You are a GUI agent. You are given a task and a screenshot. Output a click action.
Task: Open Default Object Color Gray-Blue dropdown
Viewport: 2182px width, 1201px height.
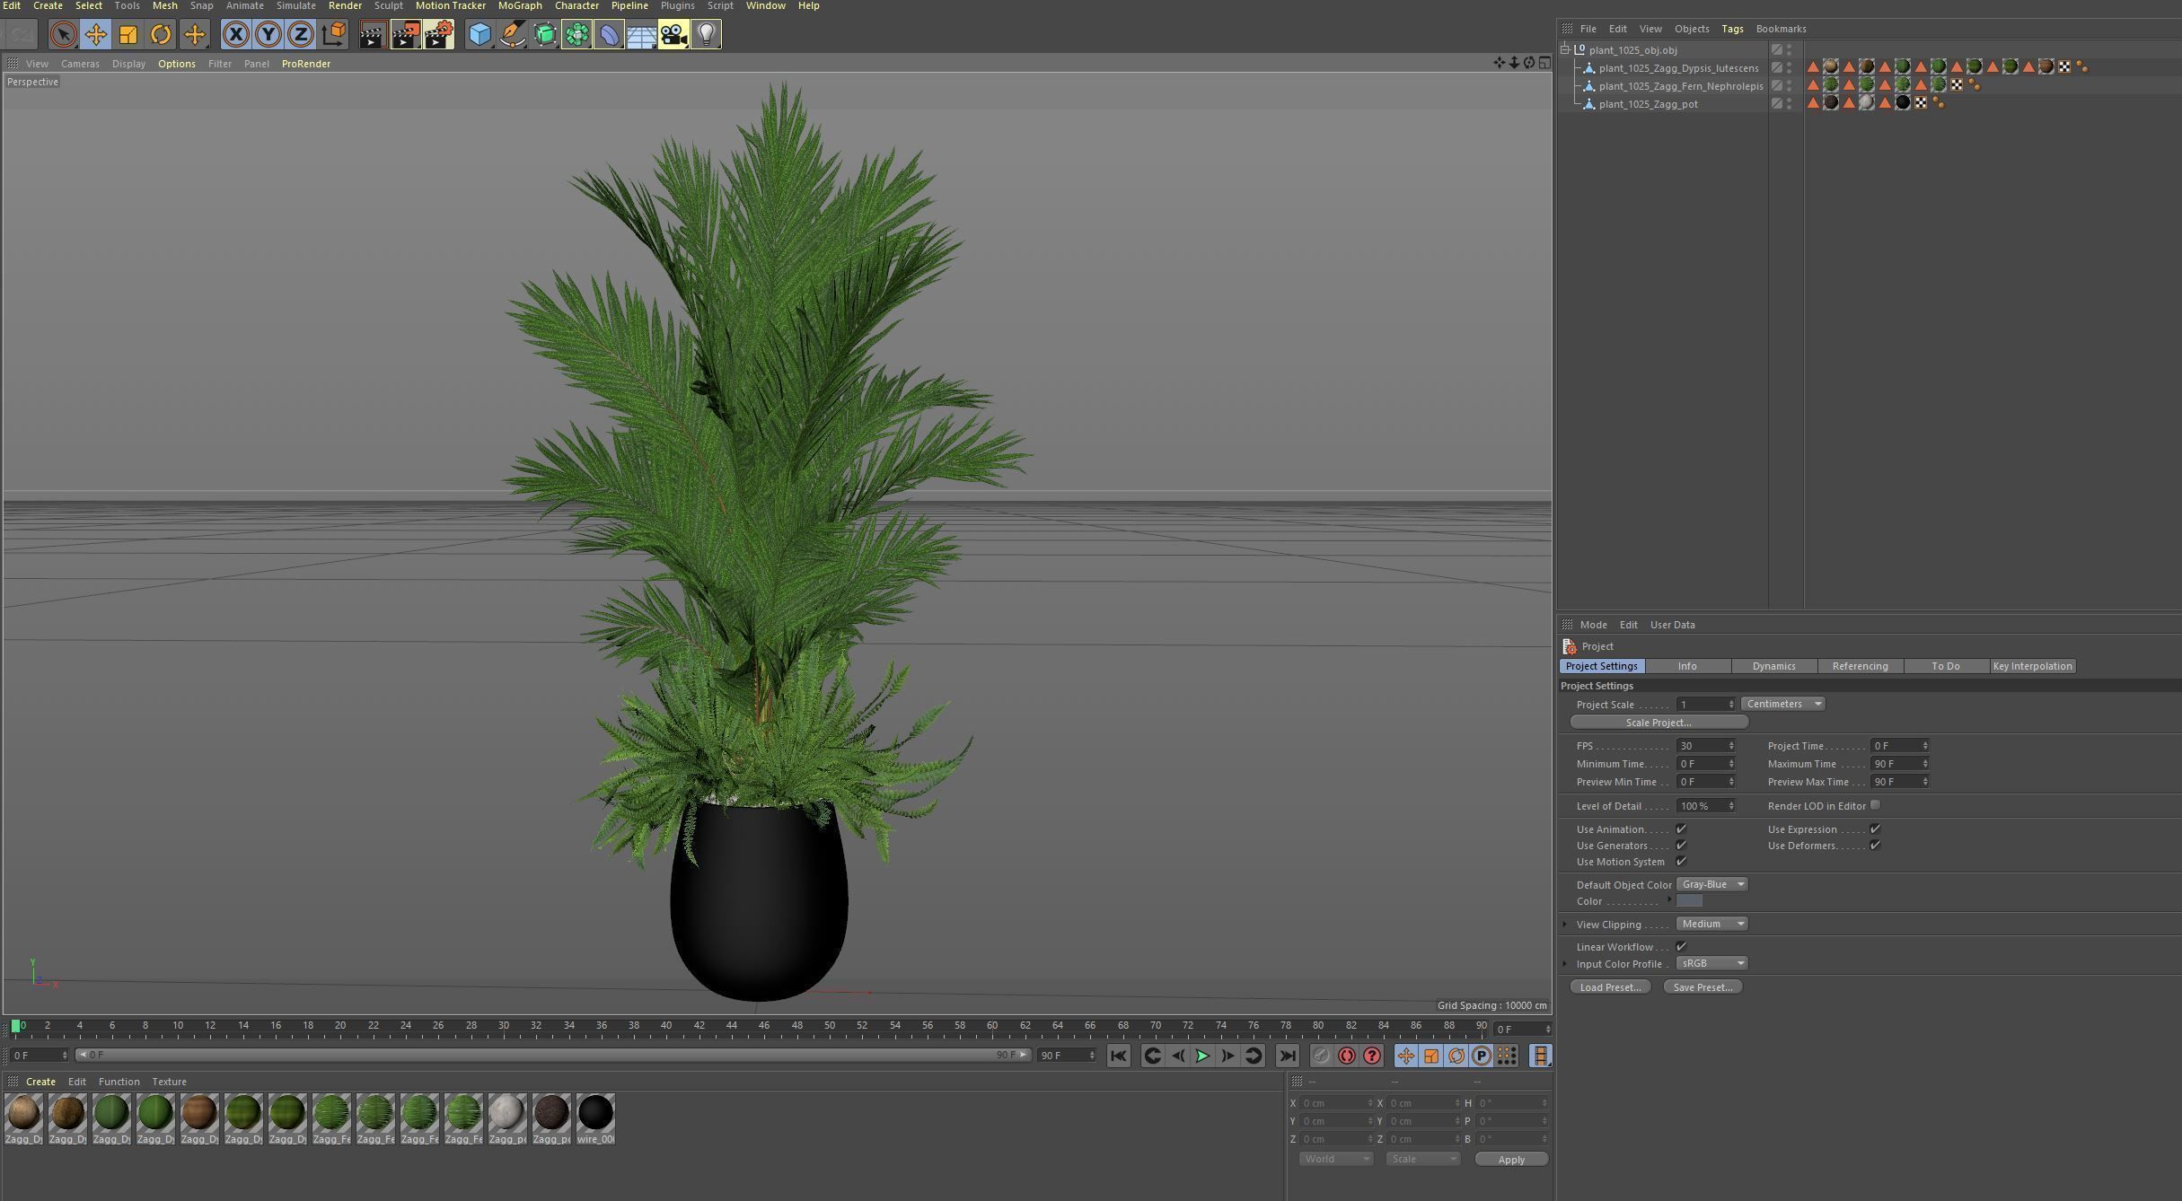click(x=1711, y=884)
